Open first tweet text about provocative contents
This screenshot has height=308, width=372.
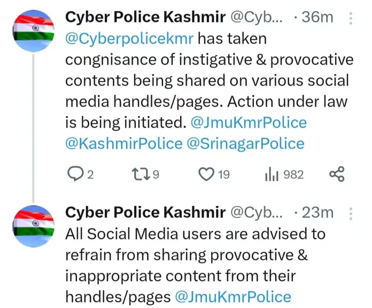[x=208, y=80]
